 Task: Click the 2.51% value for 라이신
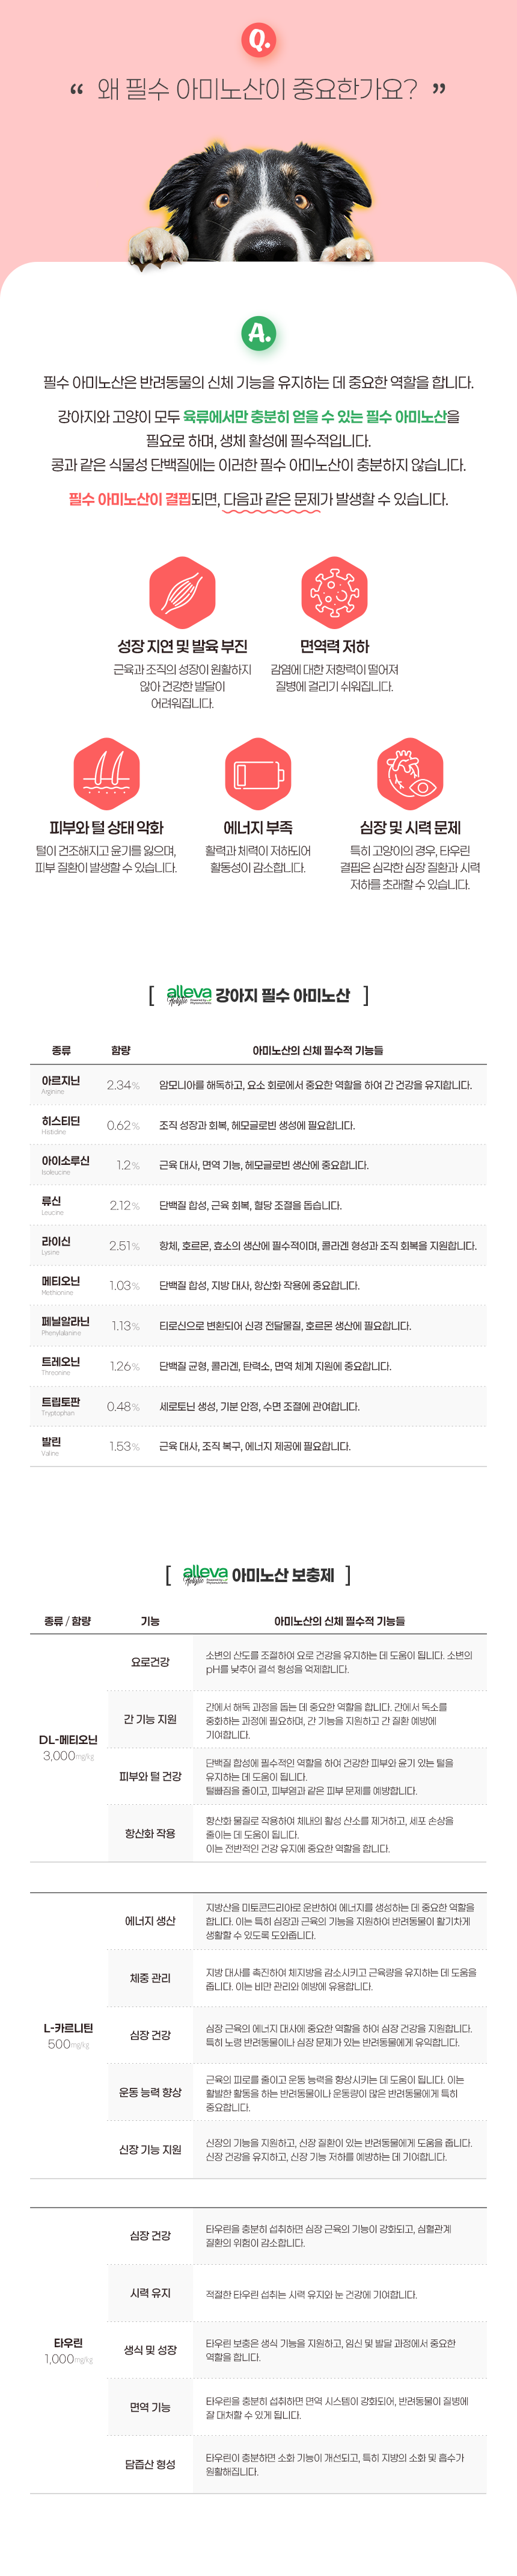(x=124, y=1246)
